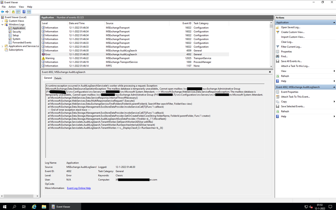Open Task View from the taskbar
This screenshot has height=210, width=336.
(x=24, y=207)
